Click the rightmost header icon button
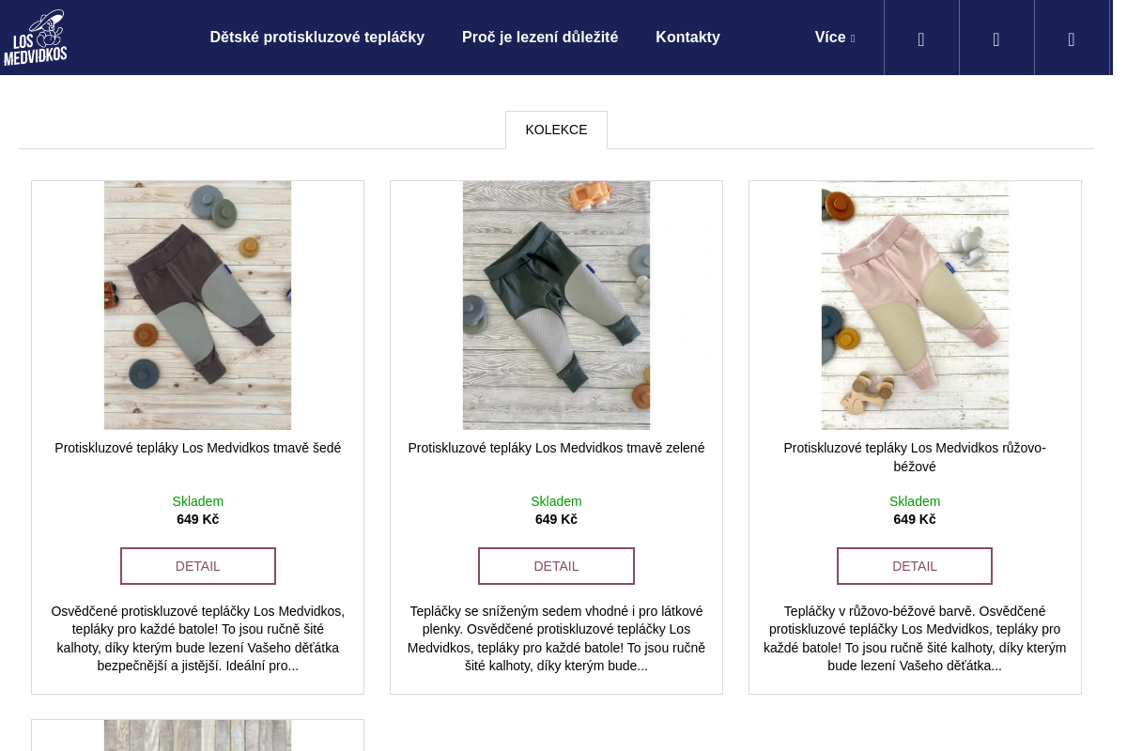Viewport: 1127px width, 751px height. tap(1072, 38)
